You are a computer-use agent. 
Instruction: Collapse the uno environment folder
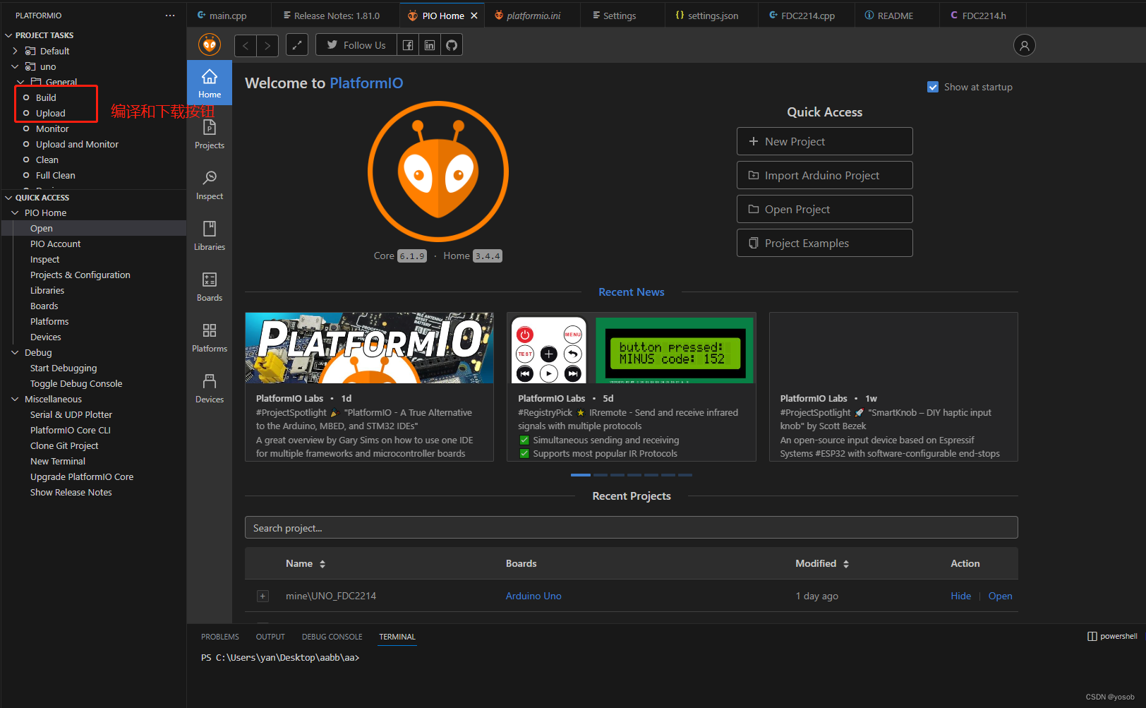click(16, 66)
